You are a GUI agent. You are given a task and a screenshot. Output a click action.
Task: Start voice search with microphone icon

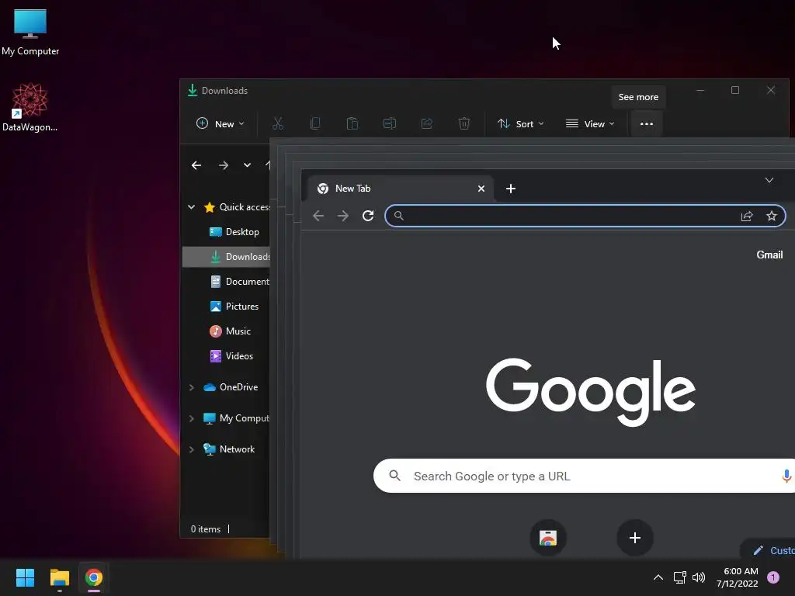pyautogui.click(x=786, y=476)
